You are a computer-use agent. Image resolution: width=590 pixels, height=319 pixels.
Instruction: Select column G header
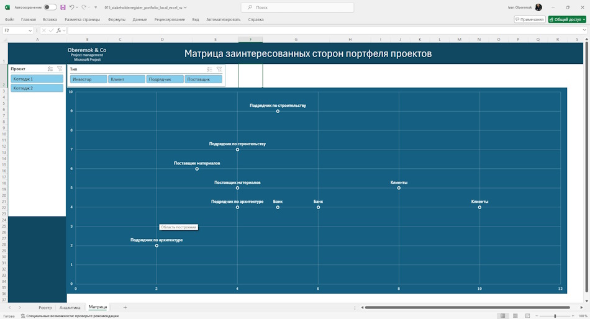pyautogui.click(x=296, y=40)
